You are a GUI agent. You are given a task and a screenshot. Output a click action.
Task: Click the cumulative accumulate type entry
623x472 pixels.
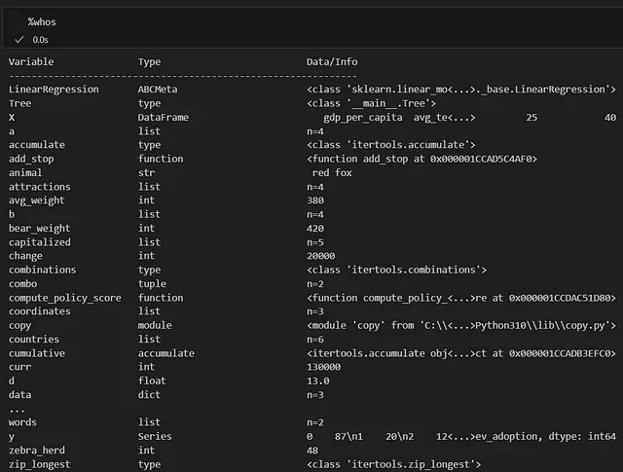[166, 353]
